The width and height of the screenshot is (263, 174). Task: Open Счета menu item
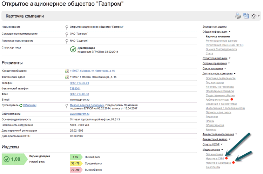(x=209, y=54)
